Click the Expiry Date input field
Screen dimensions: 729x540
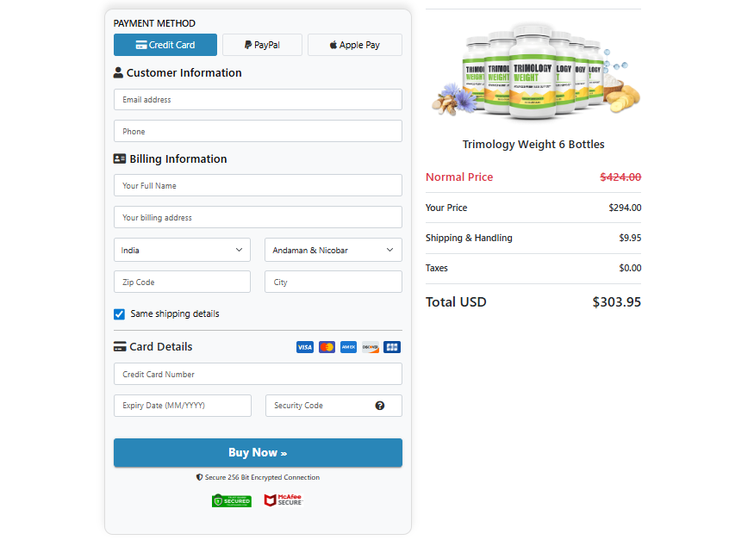pyautogui.click(x=182, y=406)
